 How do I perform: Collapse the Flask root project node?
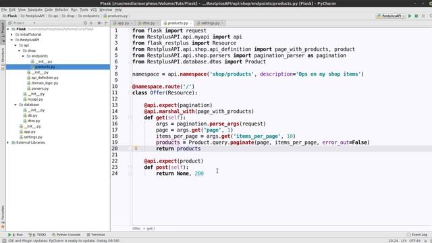[x=8, y=29]
